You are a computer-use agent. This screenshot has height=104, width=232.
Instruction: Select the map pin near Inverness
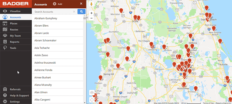point(128,49)
